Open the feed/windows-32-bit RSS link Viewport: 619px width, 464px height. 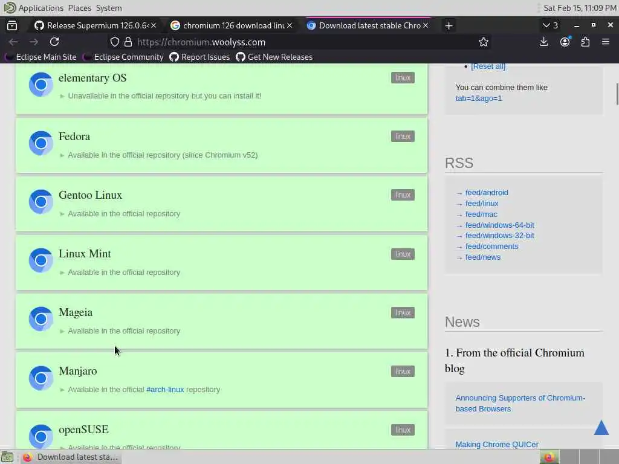coord(499,236)
